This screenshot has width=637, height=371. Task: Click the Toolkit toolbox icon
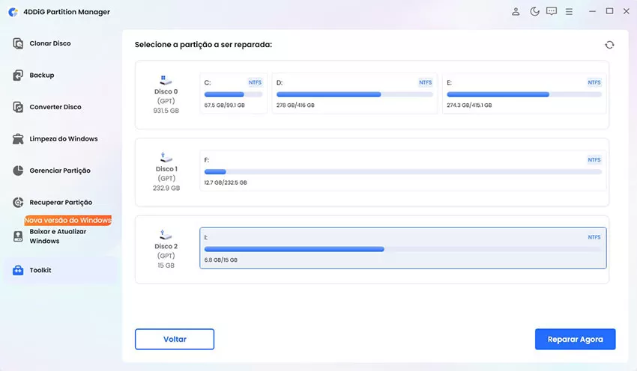pyautogui.click(x=18, y=270)
